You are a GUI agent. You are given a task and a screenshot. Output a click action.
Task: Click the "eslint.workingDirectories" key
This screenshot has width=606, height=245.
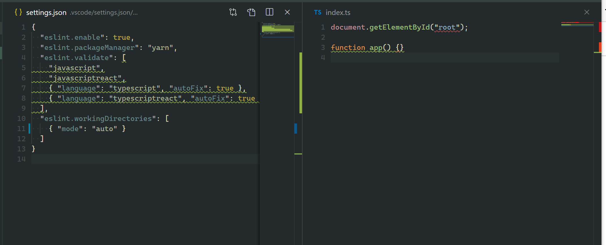click(98, 119)
